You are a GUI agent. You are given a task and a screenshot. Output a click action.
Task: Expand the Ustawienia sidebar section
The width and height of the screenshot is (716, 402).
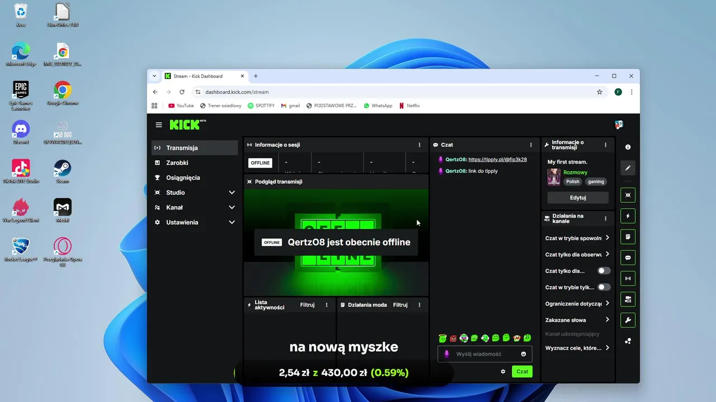click(x=195, y=222)
